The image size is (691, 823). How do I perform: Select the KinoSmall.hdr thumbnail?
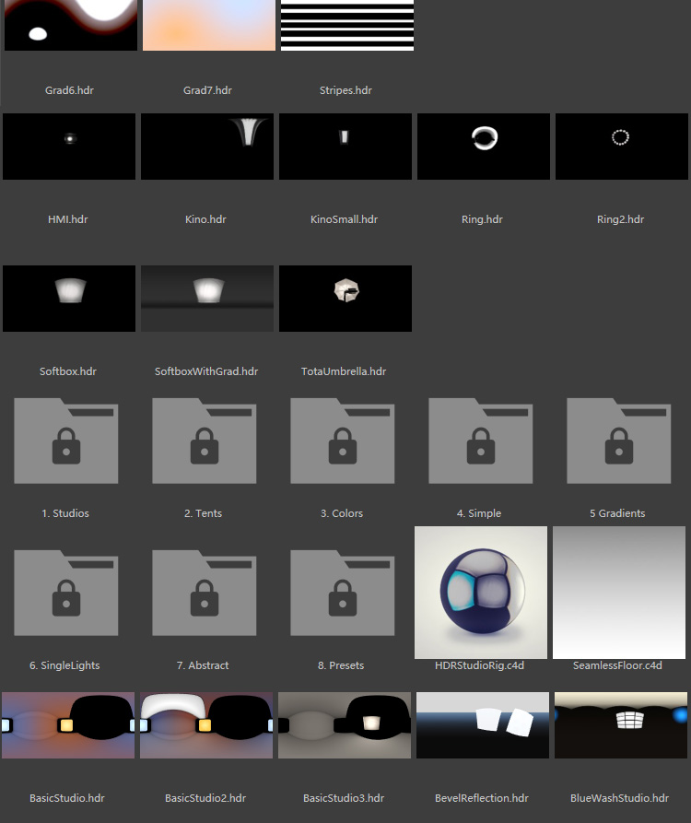[345, 147]
